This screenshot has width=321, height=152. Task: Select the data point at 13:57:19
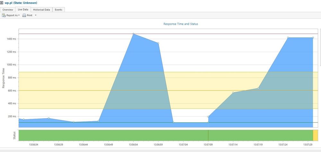(258, 88)
